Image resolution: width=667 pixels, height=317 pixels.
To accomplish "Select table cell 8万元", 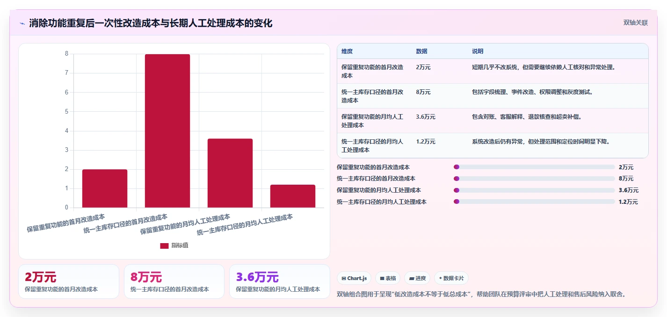I will (423, 92).
